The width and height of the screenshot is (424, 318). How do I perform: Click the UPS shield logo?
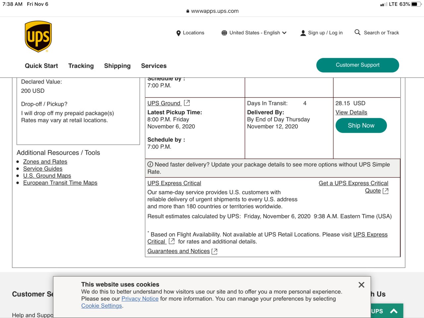[x=38, y=36]
